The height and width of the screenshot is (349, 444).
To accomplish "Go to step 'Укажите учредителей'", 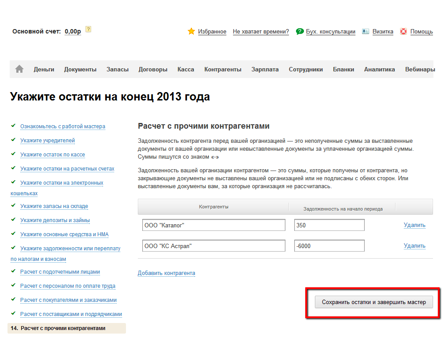I will tap(48, 141).
